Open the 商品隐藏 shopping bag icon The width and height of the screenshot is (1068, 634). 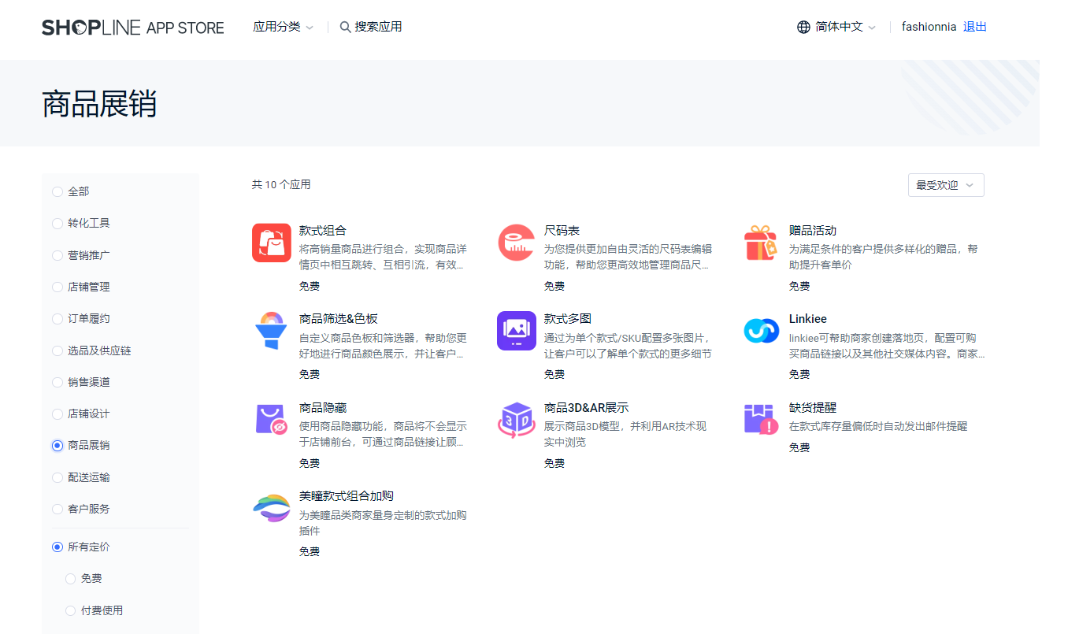272,419
